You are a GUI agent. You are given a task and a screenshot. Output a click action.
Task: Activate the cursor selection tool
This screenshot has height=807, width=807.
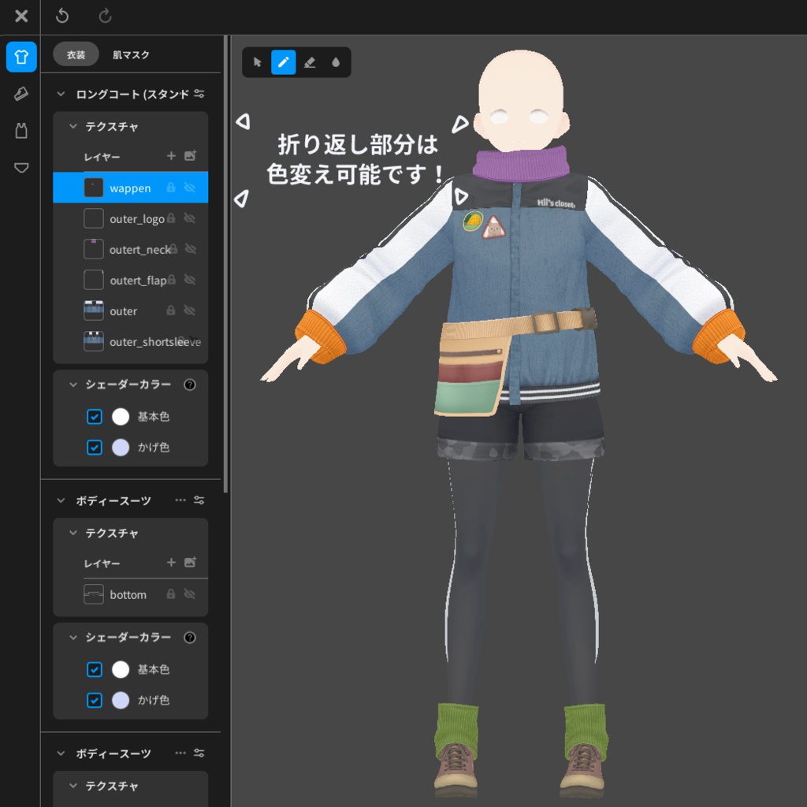256,62
